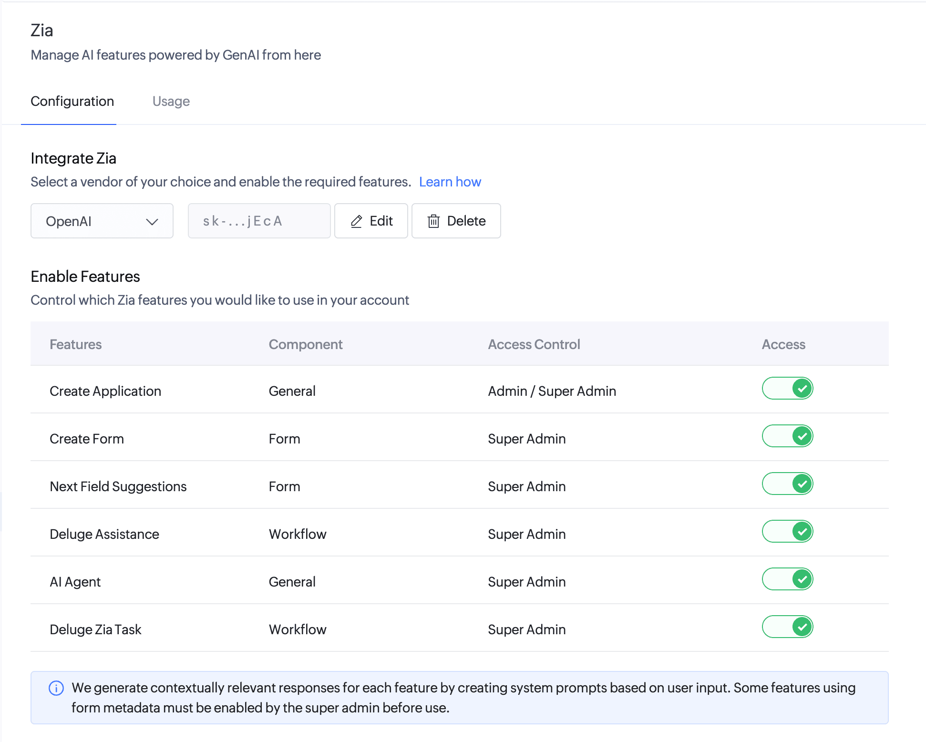Screen dimensions: 926x742
Task: Switch off the AI Agent toggle
Action: point(787,579)
